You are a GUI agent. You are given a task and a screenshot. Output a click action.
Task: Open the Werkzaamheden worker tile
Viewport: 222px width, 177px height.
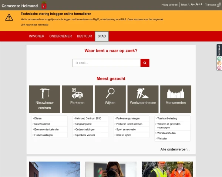pos(143,99)
